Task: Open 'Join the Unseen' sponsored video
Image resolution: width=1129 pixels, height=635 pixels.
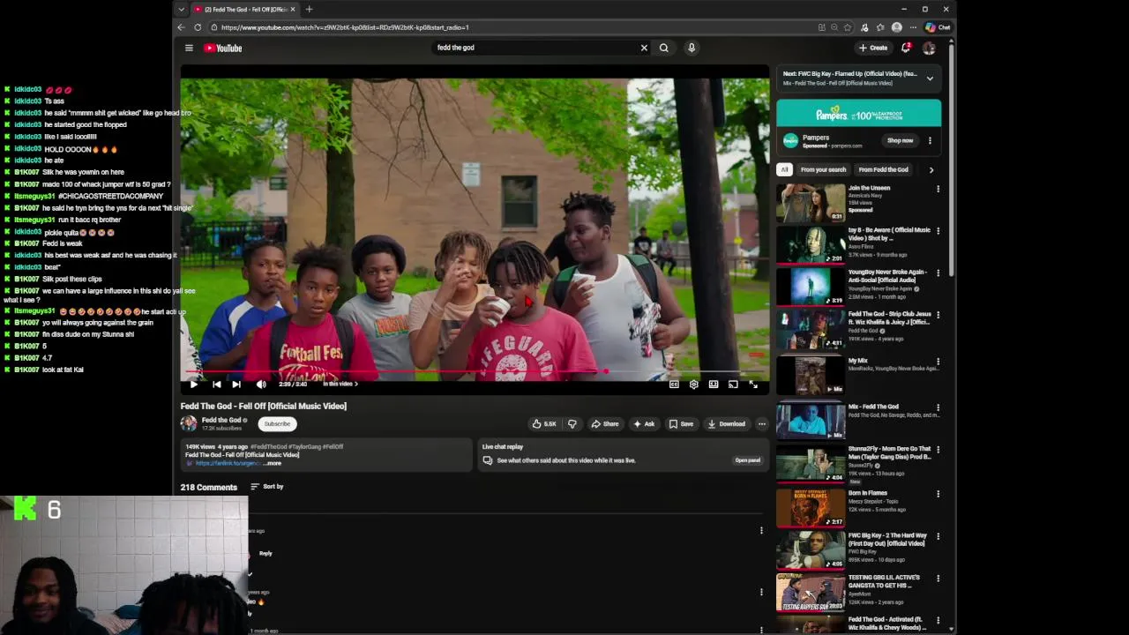Action: pyautogui.click(x=811, y=203)
